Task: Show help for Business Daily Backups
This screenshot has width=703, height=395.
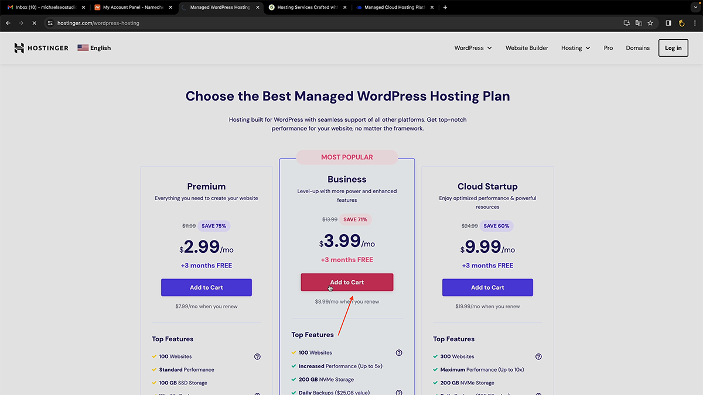Action: pyautogui.click(x=399, y=393)
